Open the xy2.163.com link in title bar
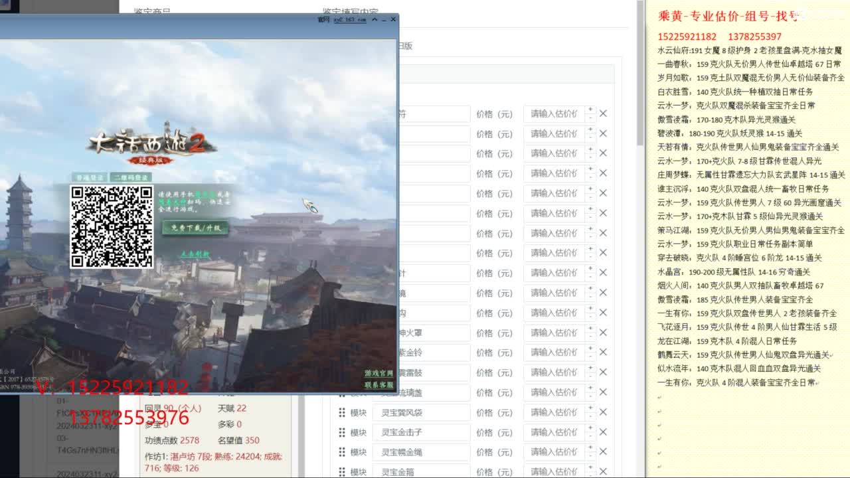This screenshot has height=478, width=850. click(x=350, y=20)
